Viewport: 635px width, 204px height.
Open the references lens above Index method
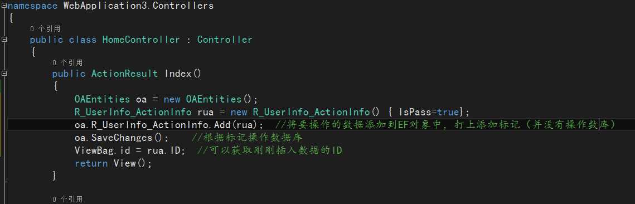67,63
